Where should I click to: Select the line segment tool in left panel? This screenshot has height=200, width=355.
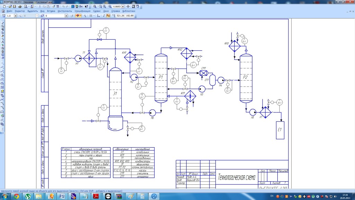(x=2, y=71)
